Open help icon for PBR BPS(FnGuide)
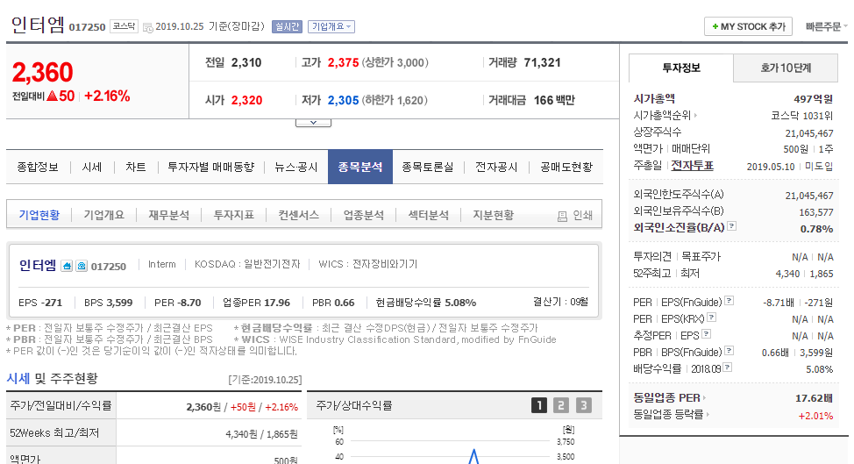Image resolution: width=854 pixels, height=464 pixels. coord(729,351)
